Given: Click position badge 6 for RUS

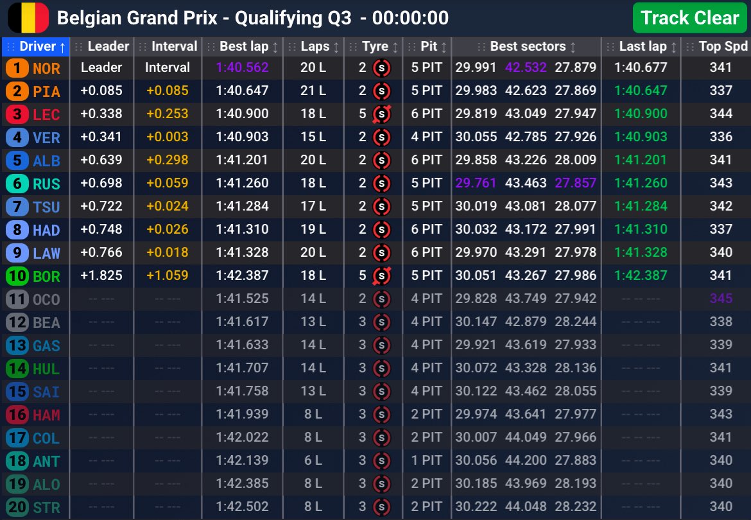Looking at the screenshot, I should (17, 184).
